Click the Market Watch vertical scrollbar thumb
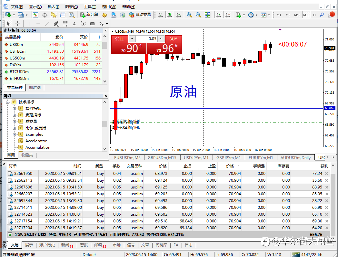The height and width of the screenshot is (257, 338). 105,45
